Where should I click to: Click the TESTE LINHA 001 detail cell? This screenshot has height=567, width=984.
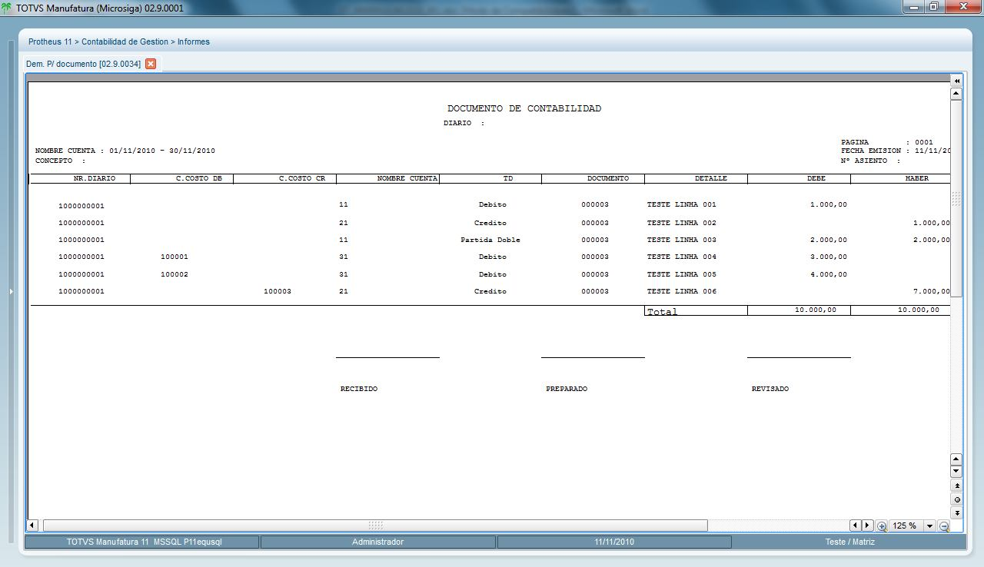[x=682, y=205]
